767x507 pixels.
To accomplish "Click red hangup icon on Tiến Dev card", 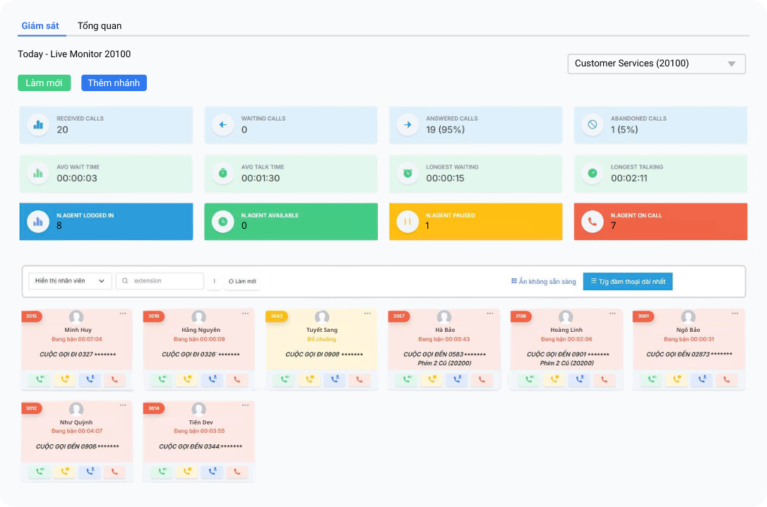I will coord(237,472).
